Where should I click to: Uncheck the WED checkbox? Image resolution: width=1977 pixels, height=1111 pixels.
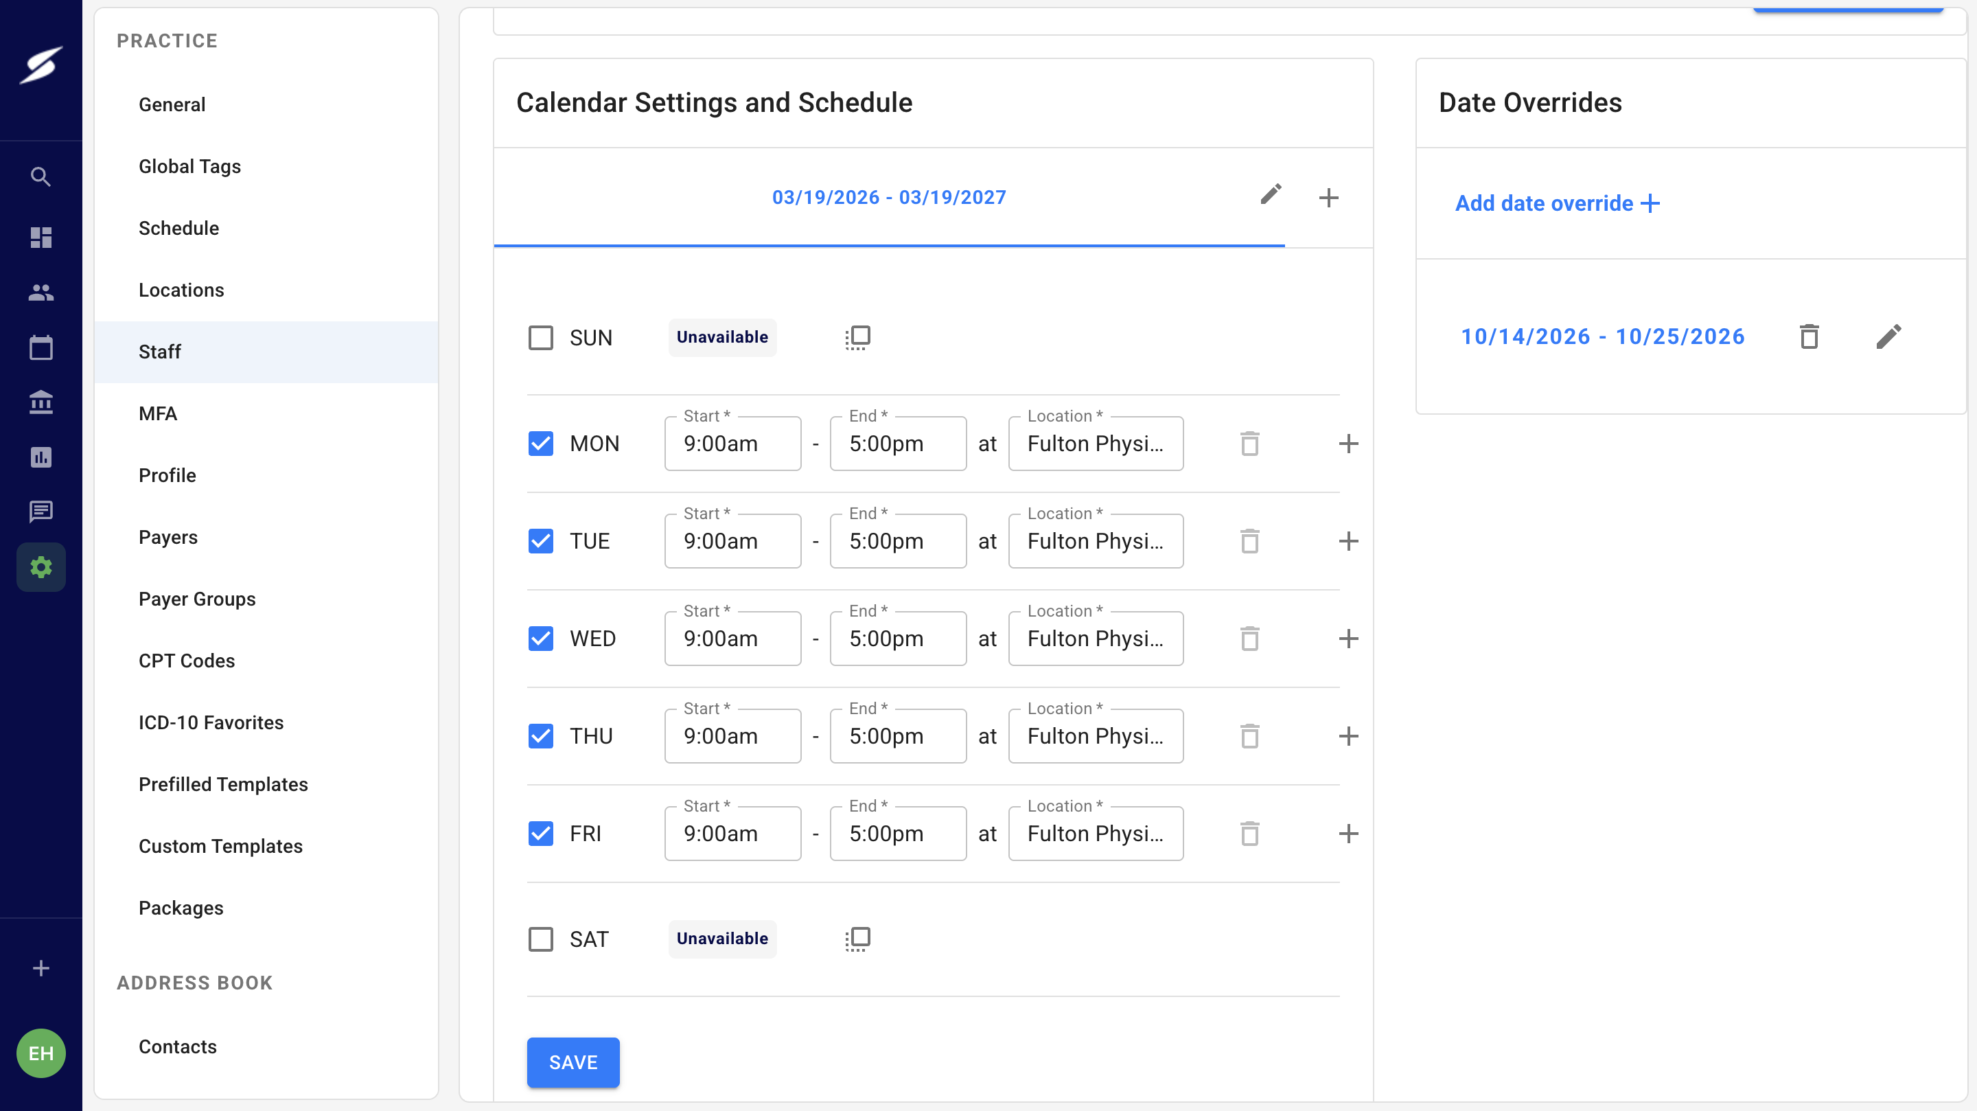click(x=540, y=638)
